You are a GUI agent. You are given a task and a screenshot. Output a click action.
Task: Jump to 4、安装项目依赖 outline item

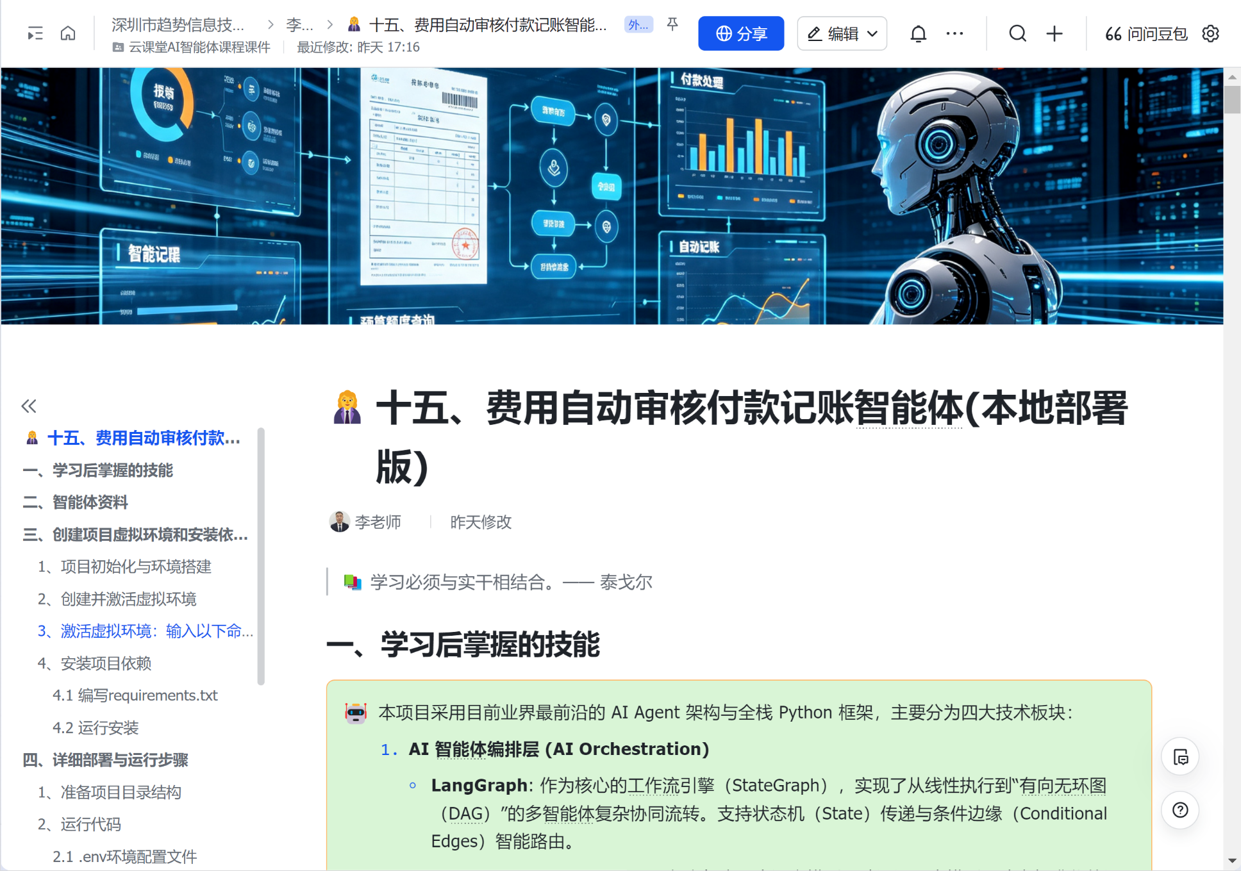[94, 663]
